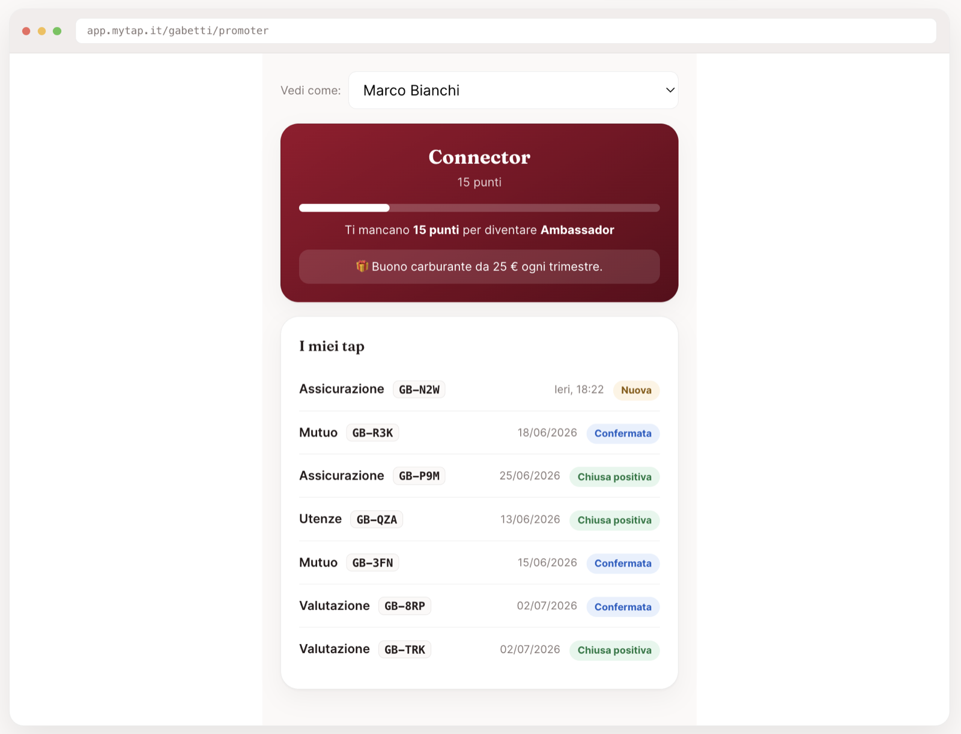The image size is (961, 734).
Task: Click the date 13/06/2026
Action: [530, 519]
